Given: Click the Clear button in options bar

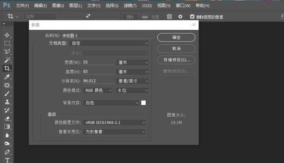Looking at the screenshot, I should pyautogui.click(x=130, y=17).
